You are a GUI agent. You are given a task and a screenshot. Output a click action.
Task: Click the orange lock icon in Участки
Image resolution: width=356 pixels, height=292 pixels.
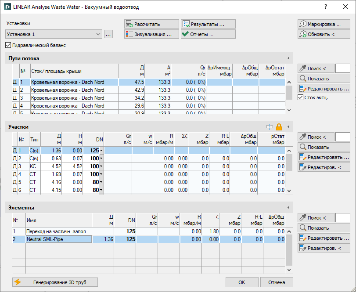pos(279,127)
